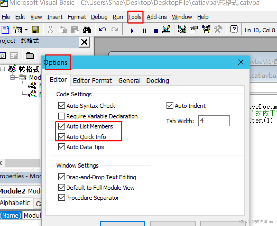Screen dimensions: 277x226
Task: Open the Project Explorer toolbar icon
Action: click(x=182, y=30)
